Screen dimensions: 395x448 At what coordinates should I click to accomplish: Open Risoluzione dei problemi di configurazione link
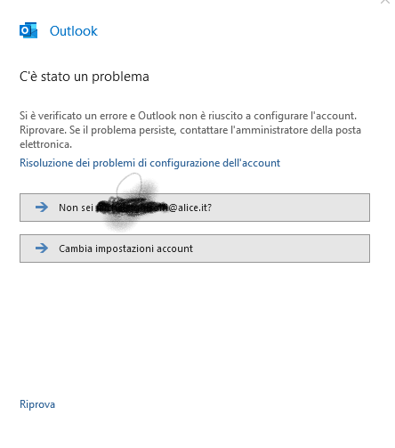coord(149,163)
